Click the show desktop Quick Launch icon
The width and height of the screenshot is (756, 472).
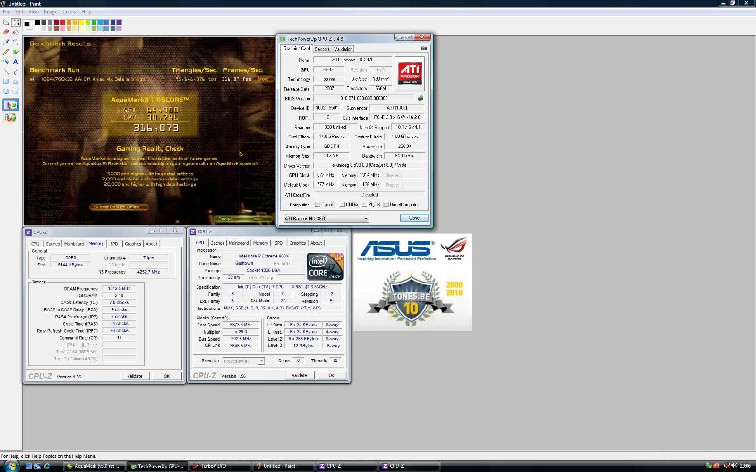click(29, 466)
